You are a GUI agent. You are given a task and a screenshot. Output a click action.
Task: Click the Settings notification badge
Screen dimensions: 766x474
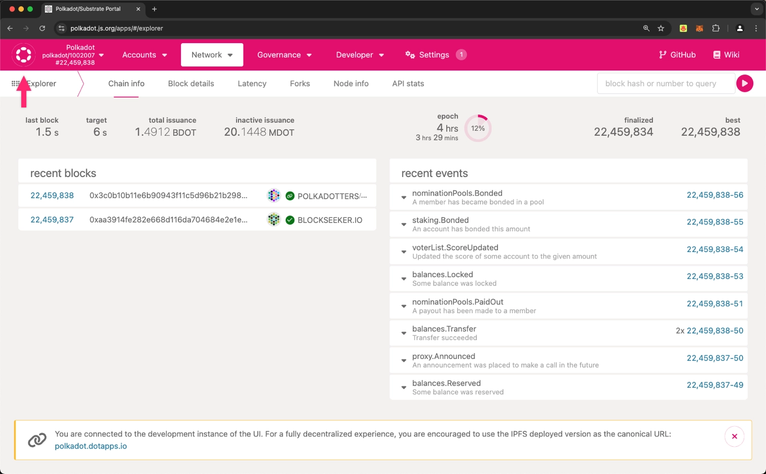(461, 55)
